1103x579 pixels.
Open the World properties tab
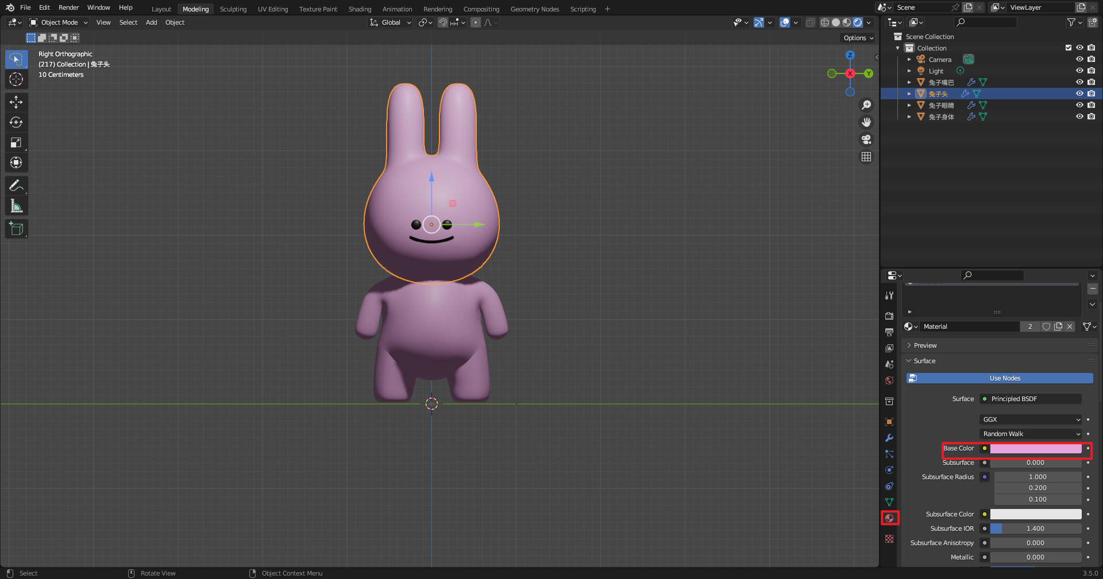click(889, 380)
